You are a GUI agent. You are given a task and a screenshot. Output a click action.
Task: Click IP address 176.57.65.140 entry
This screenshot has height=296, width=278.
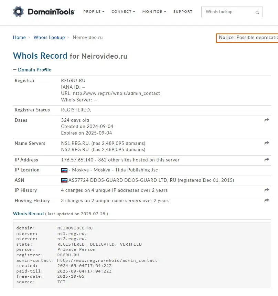click(77, 160)
